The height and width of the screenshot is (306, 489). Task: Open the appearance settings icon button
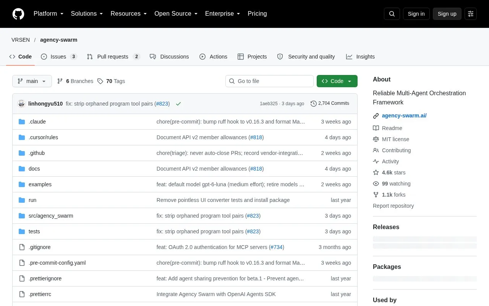click(471, 14)
